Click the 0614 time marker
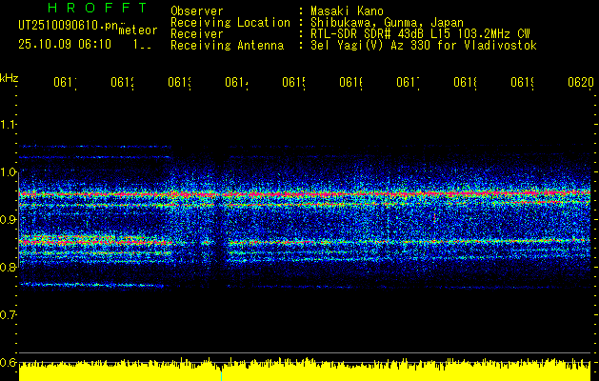 pyautogui.click(x=236, y=82)
